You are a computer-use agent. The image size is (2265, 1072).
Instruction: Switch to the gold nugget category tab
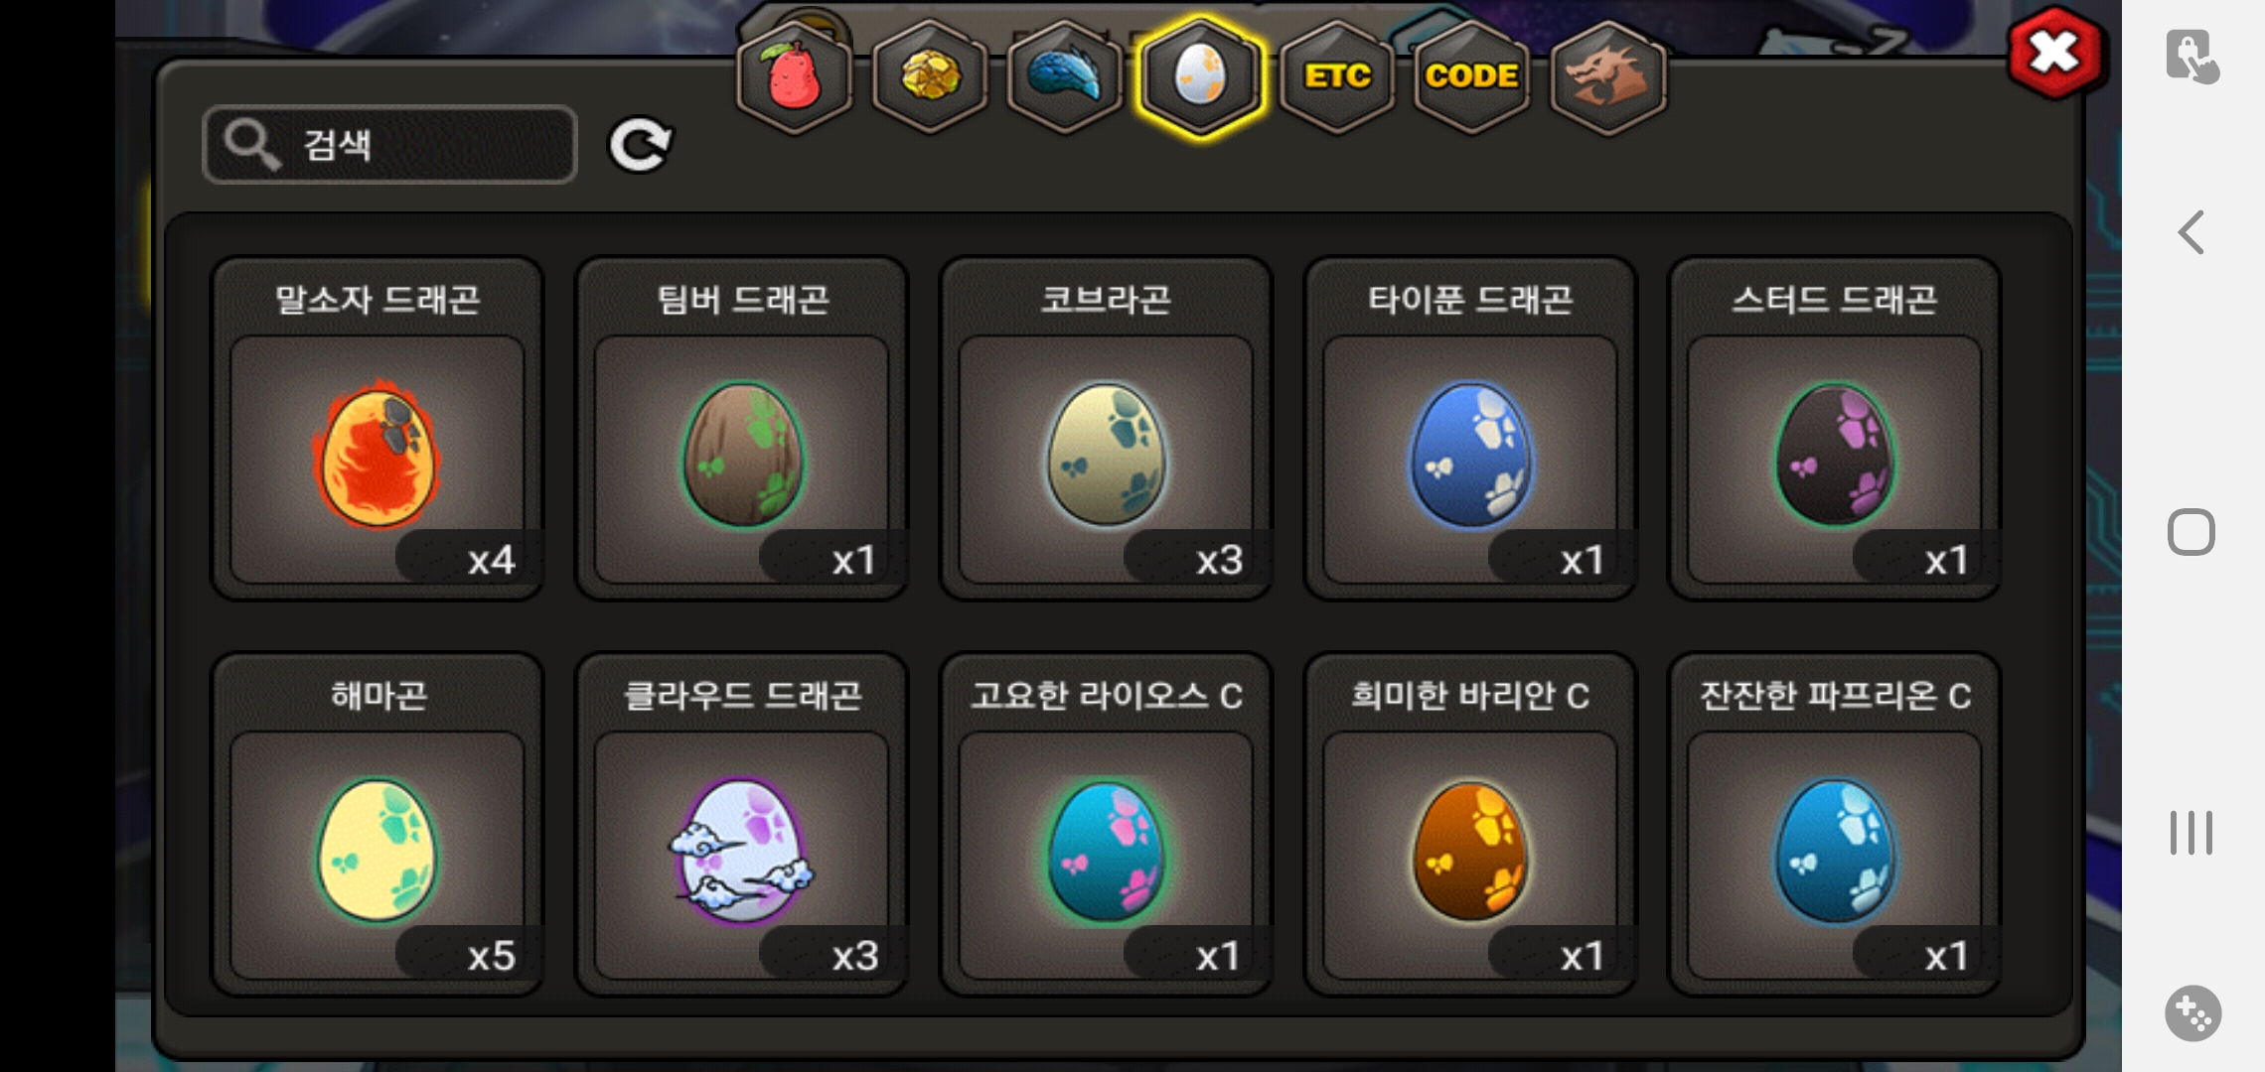pos(930,77)
